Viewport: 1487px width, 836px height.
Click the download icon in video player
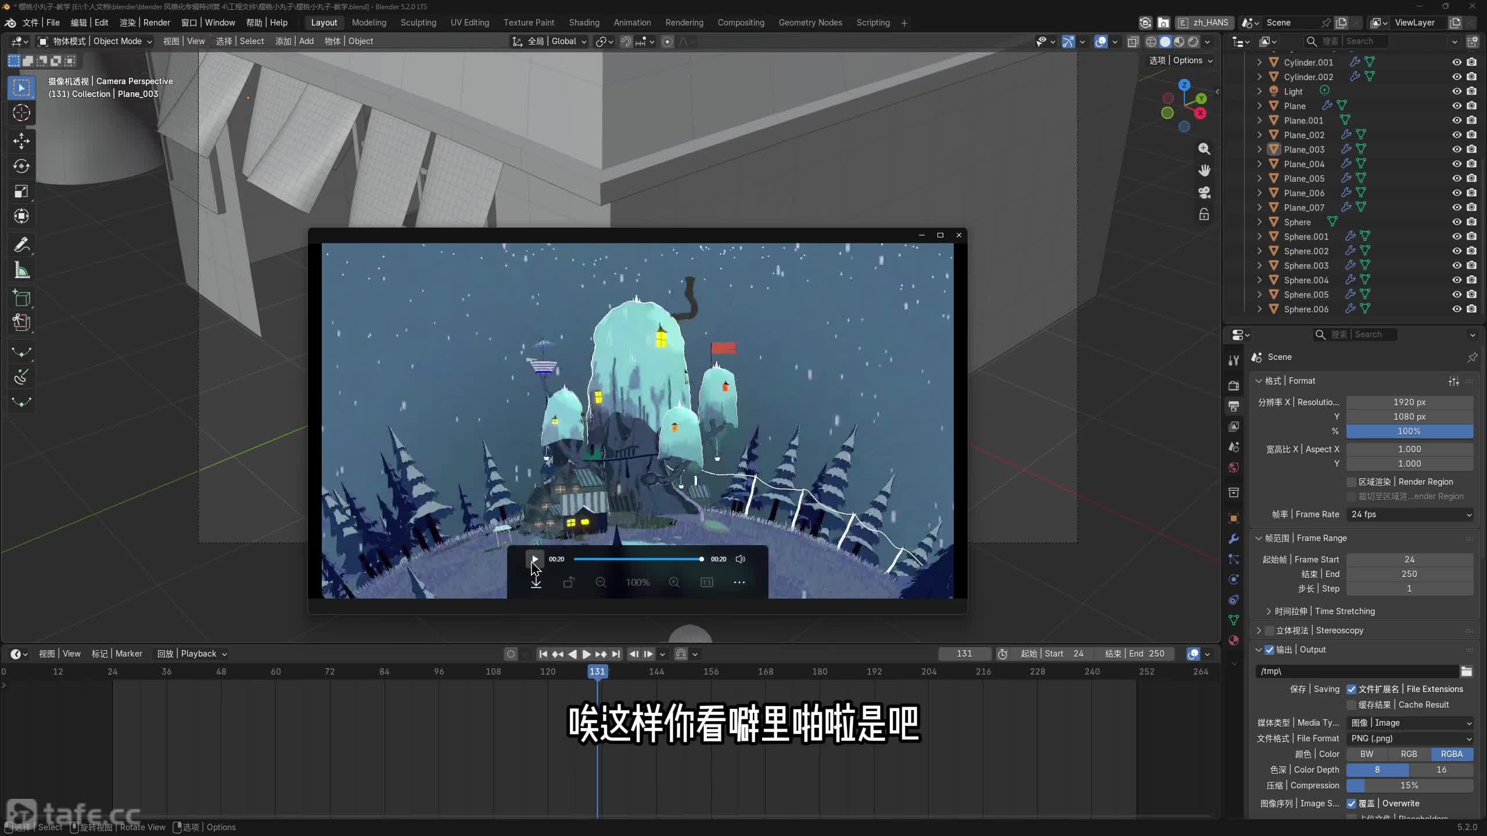click(x=536, y=582)
